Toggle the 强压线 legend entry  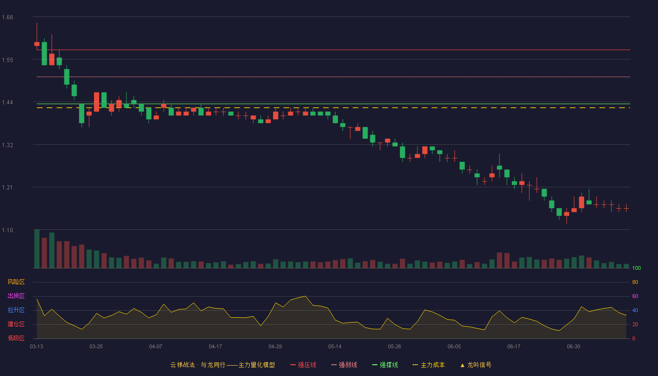(303, 365)
